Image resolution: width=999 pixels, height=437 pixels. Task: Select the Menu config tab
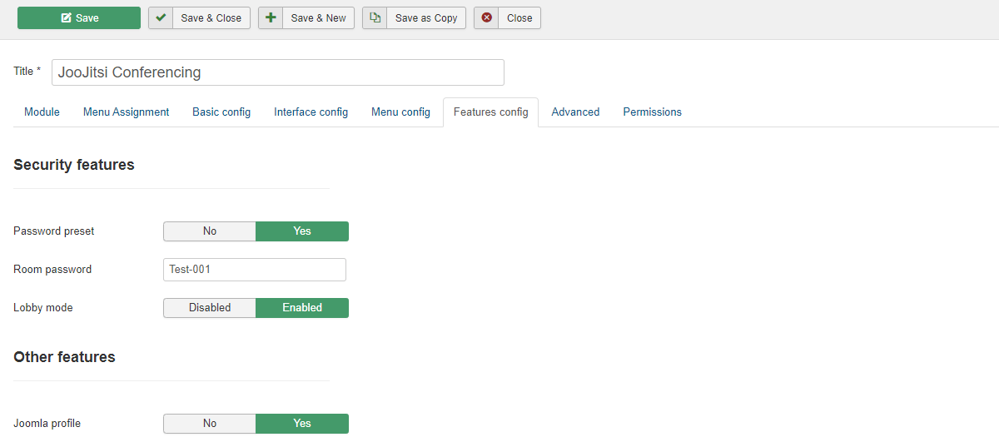tap(400, 112)
